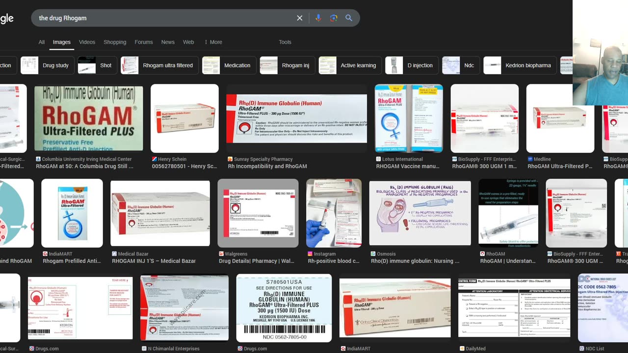628x353 pixels.
Task: Open first-row BioSupply RhoGAM 300 UGM image
Action: (485, 119)
